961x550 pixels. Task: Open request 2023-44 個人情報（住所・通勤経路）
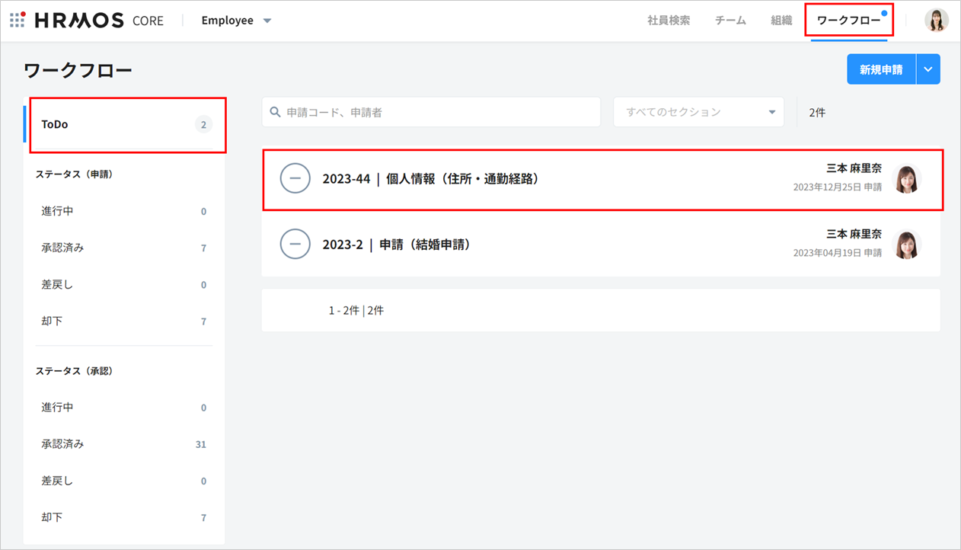[431, 179]
